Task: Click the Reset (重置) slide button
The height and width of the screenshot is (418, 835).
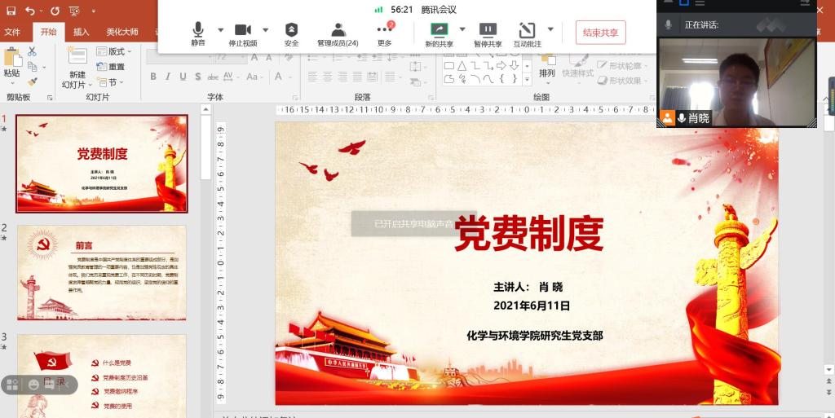Action: point(111,67)
